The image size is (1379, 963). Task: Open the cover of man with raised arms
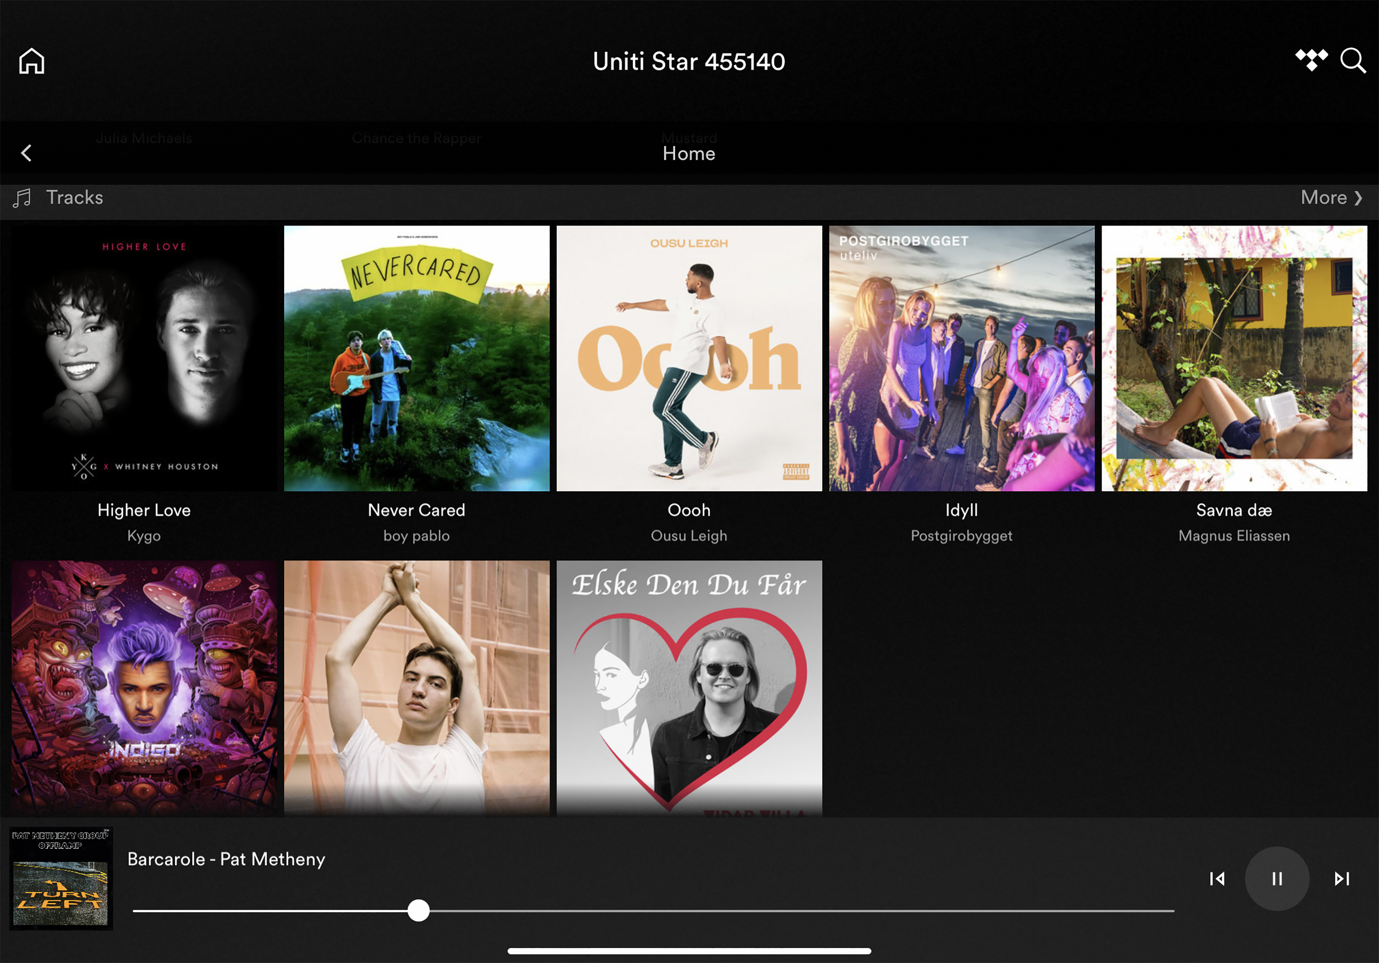tap(417, 688)
